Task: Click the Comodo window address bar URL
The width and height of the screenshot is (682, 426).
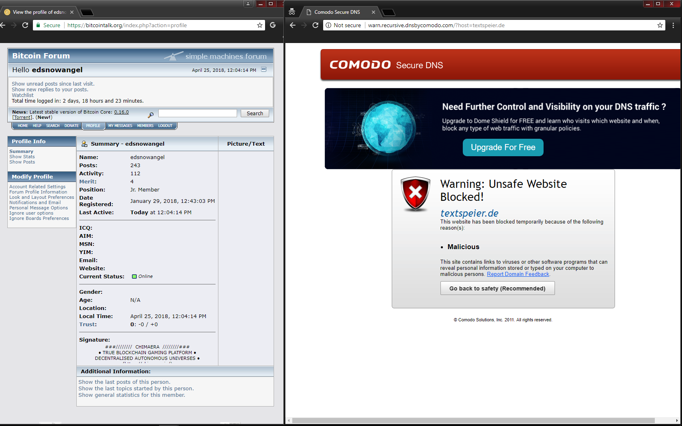Action: click(436, 25)
